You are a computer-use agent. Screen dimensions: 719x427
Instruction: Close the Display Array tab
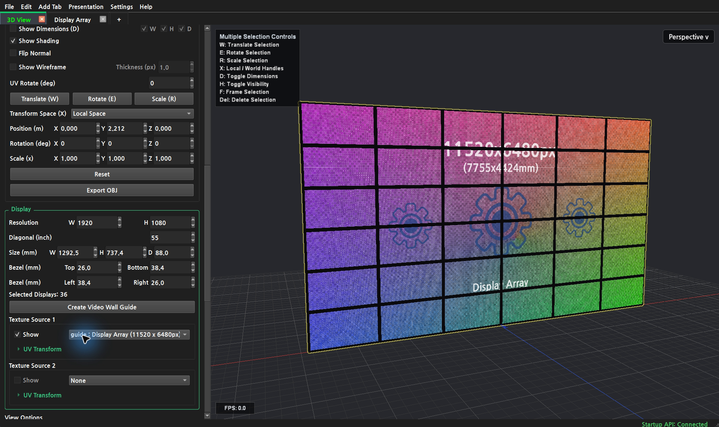tap(103, 19)
